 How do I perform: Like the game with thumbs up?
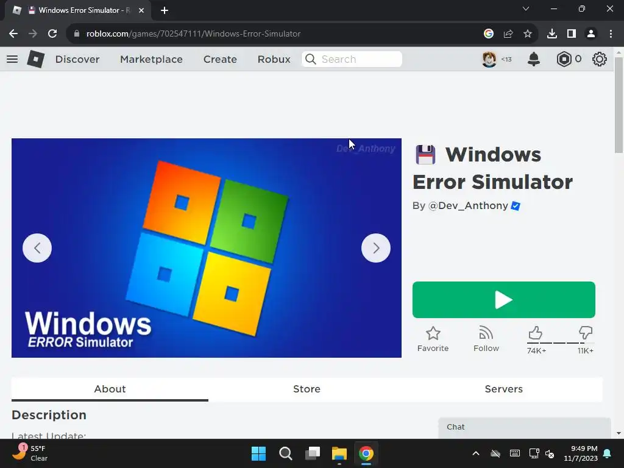[535, 333]
